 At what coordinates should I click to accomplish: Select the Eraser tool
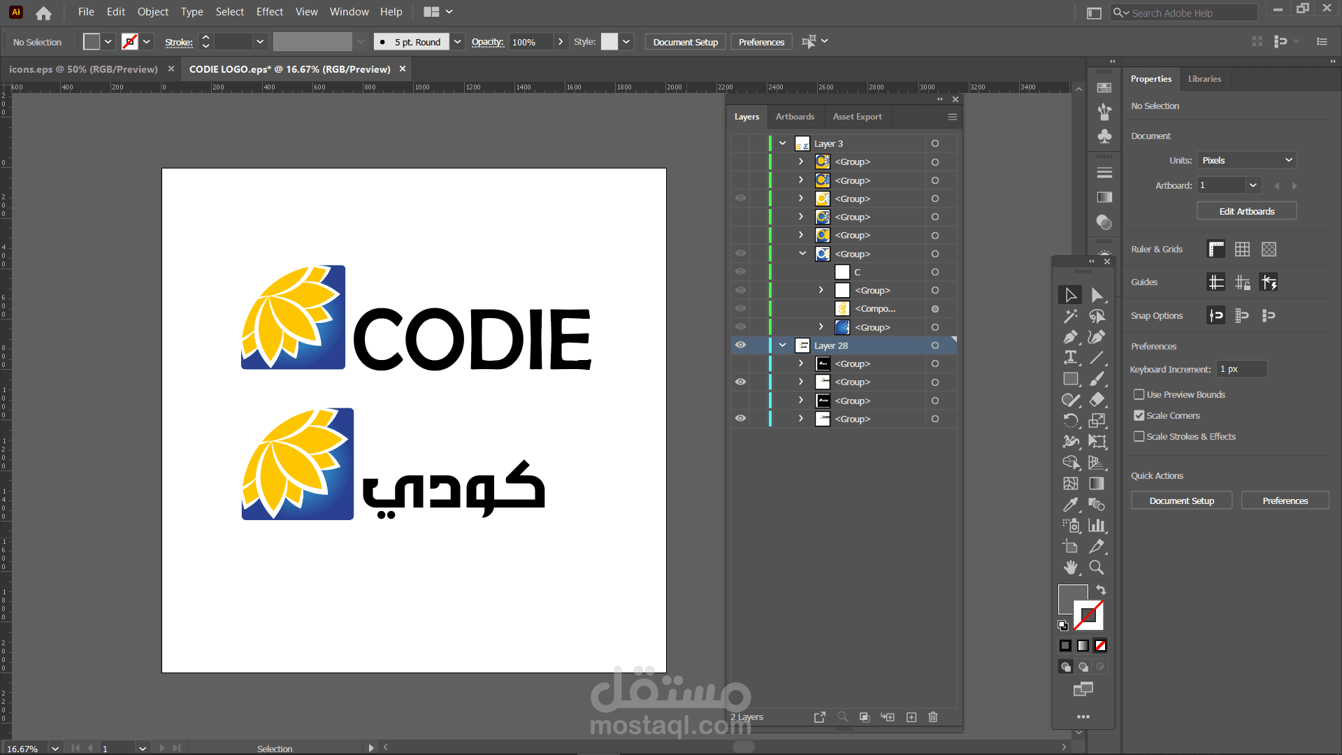(x=1097, y=400)
